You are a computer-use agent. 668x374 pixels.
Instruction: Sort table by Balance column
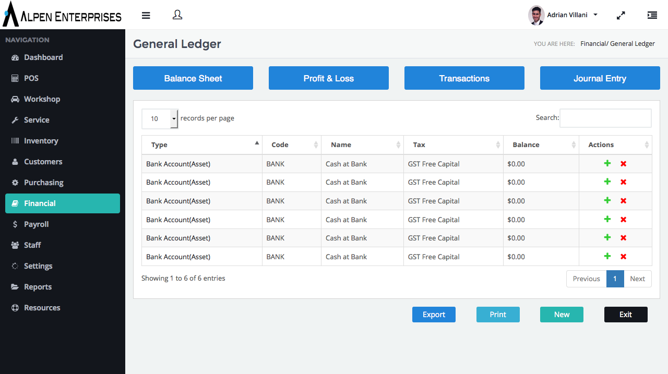[541, 144]
